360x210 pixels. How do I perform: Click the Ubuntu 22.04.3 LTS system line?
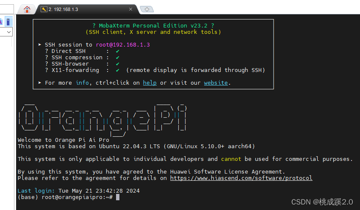tap(136, 146)
